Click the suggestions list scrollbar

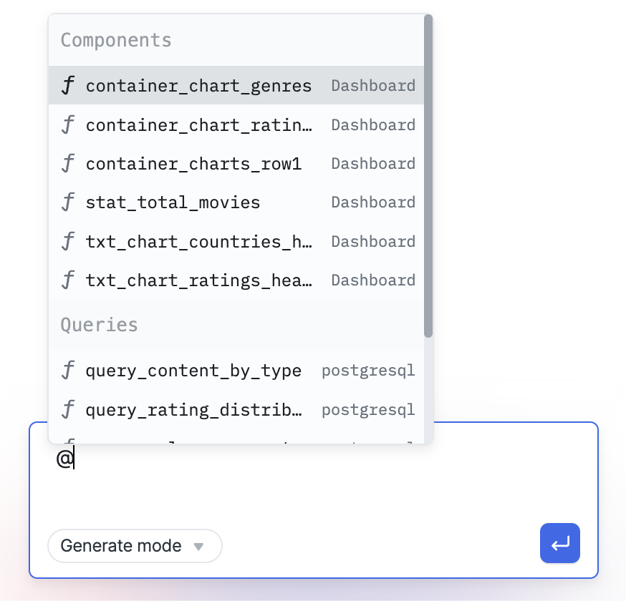click(428, 176)
